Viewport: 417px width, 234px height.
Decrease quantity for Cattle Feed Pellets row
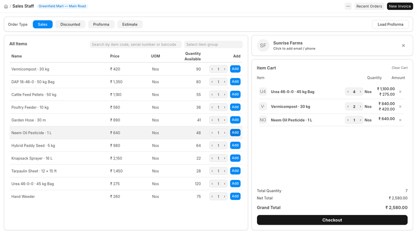coord(212,94)
